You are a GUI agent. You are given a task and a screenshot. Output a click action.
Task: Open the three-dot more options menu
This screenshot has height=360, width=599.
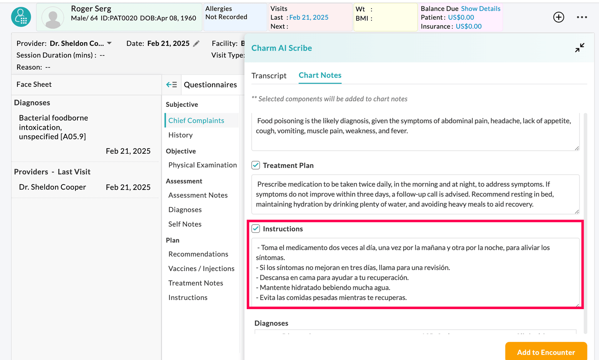pos(582,17)
